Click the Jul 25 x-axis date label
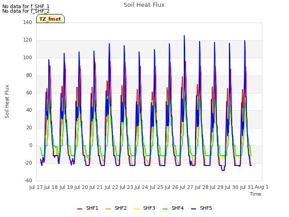The height and width of the screenshot is (217, 289). pos(156,187)
